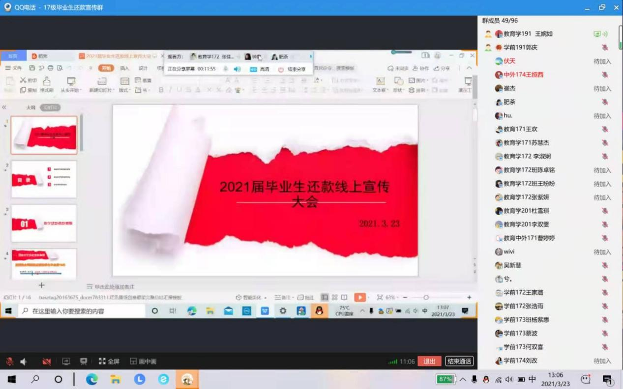Switch the call to 全屏 fullscreen
Image resolution: width=623 pixels, height=389 pixels.
[x=109, y=361]
